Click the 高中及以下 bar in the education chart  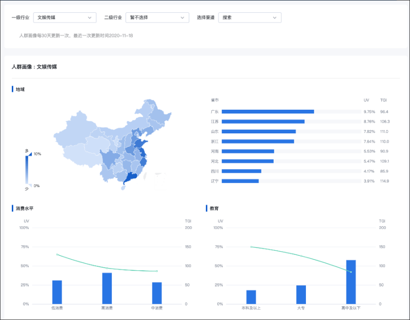[351, 282]
